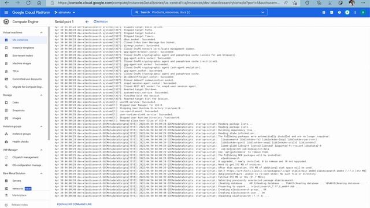
Task: Open the three-dot settings menu in header
Action: [x=355, y=12]
